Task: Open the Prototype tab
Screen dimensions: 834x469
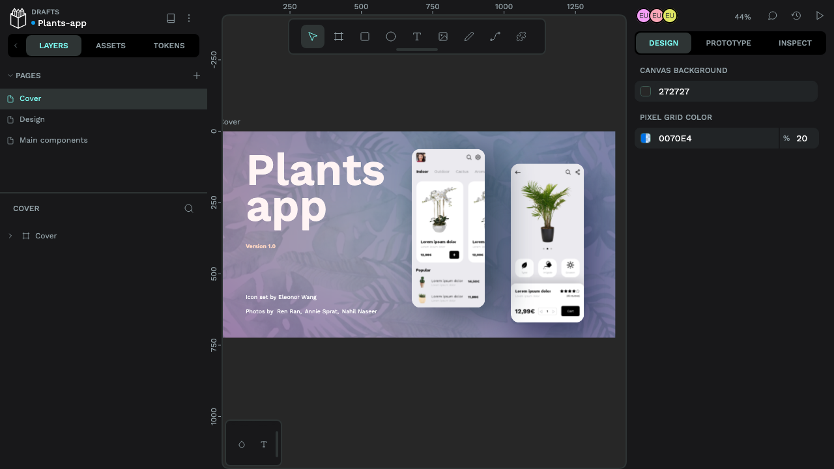Action: coord(728,43)
